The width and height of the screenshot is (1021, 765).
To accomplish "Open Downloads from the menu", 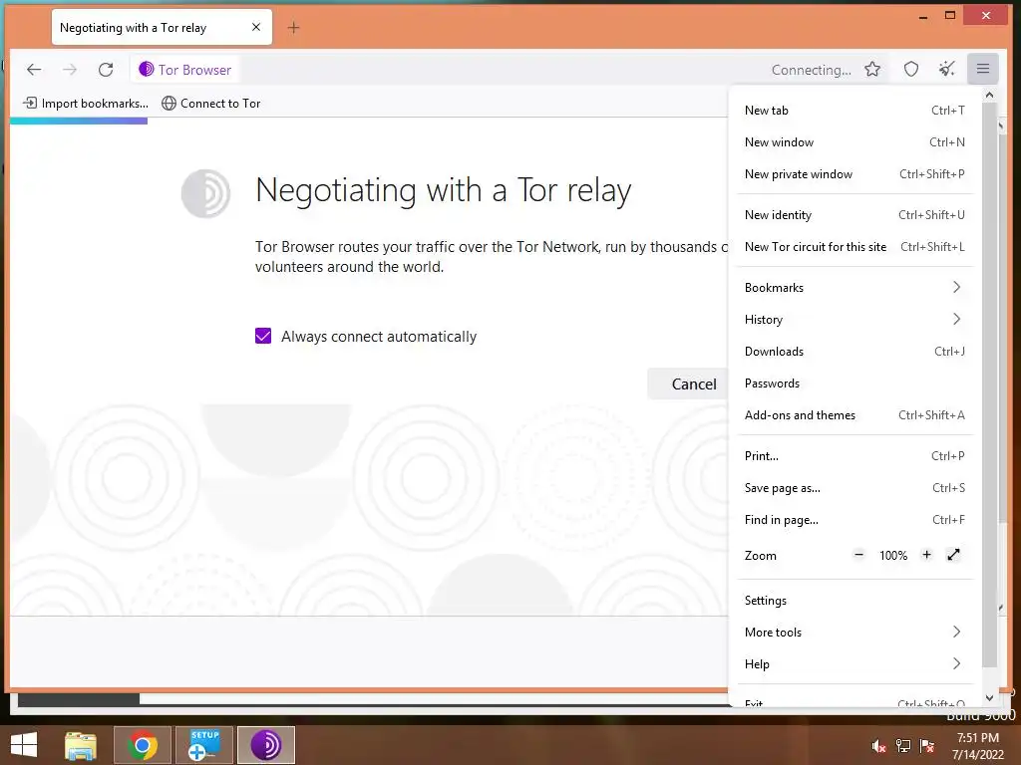I will 854,352.
